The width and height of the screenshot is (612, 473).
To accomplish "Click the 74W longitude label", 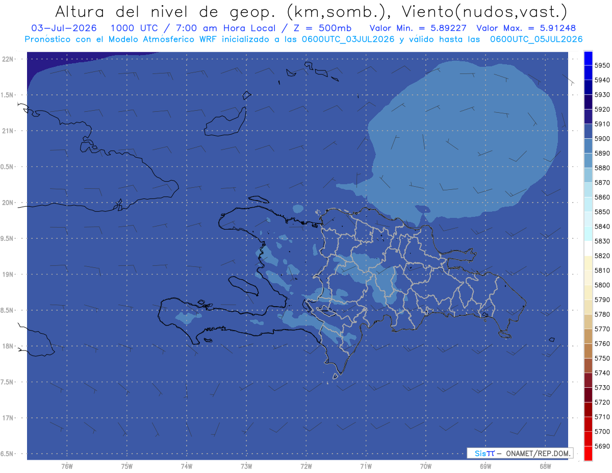I will (187, 466).
